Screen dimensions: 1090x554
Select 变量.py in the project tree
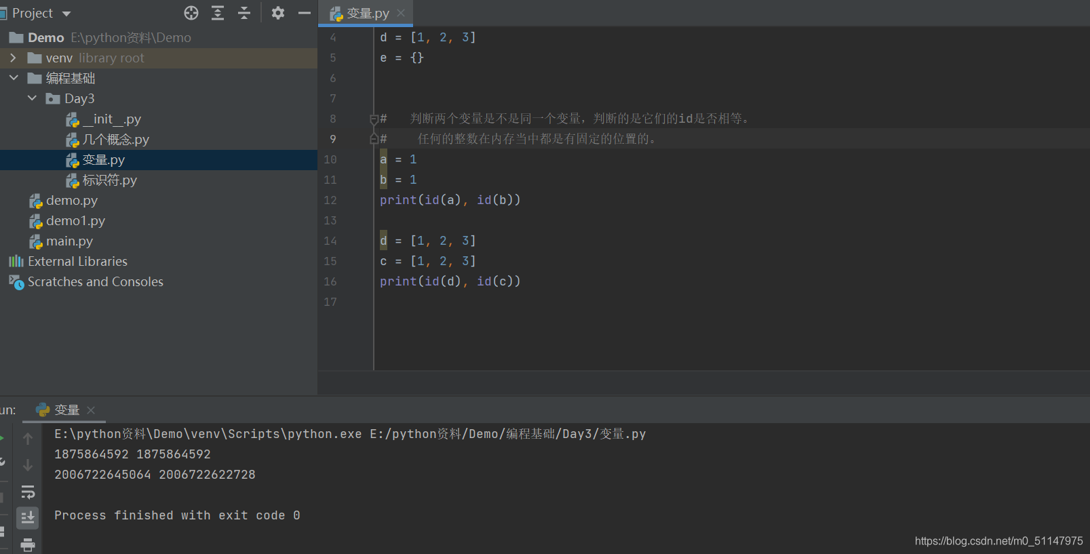coord(103,160)
